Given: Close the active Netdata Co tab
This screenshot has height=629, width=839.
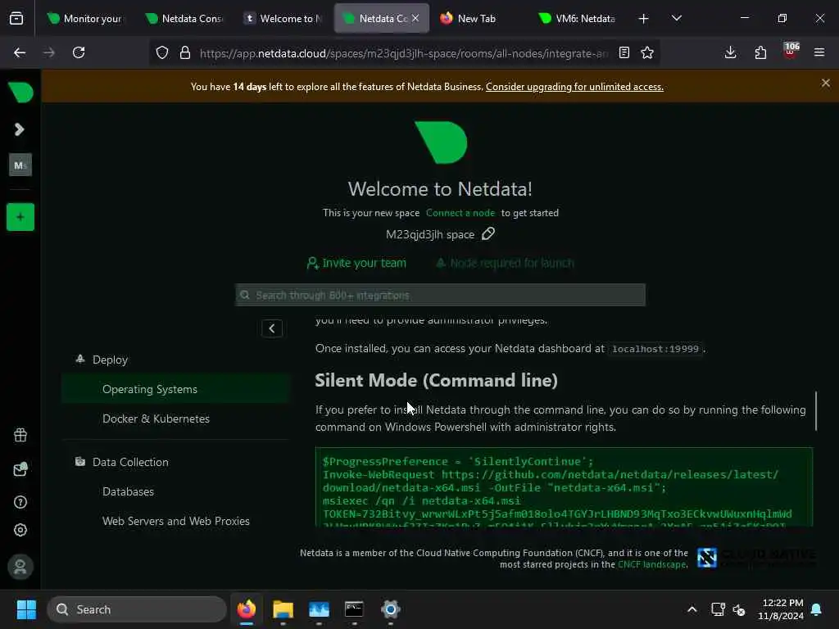Looking at the screenshot, I should [x=415, y=18].
